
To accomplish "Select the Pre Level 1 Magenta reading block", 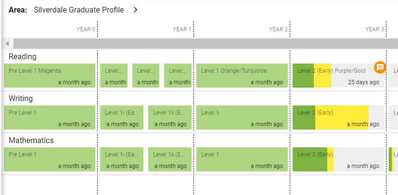I will pos(50,76).
